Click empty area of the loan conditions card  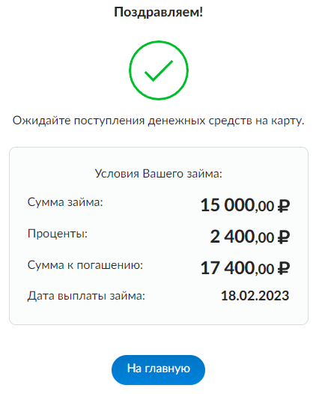[x=159, y=314]
